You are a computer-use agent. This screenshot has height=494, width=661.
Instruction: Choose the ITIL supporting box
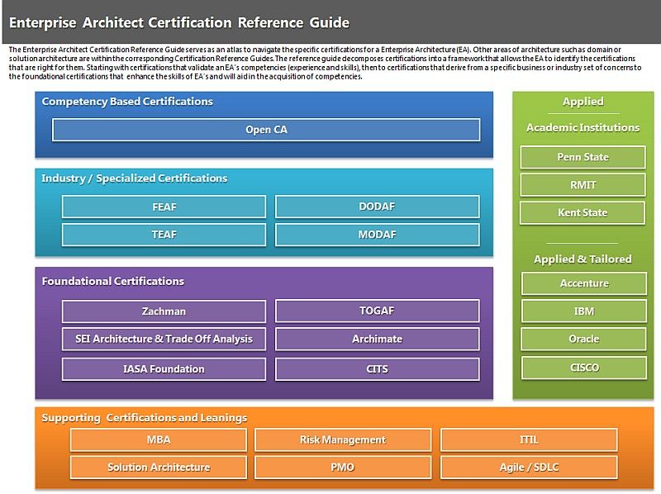click(529, 440)
